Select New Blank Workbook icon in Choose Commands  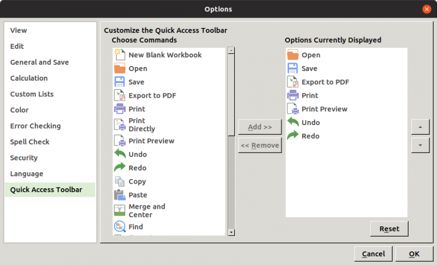point(119,55)
